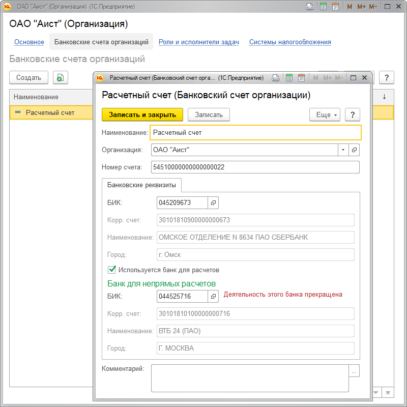The height and width of the screenshot is (407, 407).
Task: Click the copy-create icon next to Создать
Action: 60,78
